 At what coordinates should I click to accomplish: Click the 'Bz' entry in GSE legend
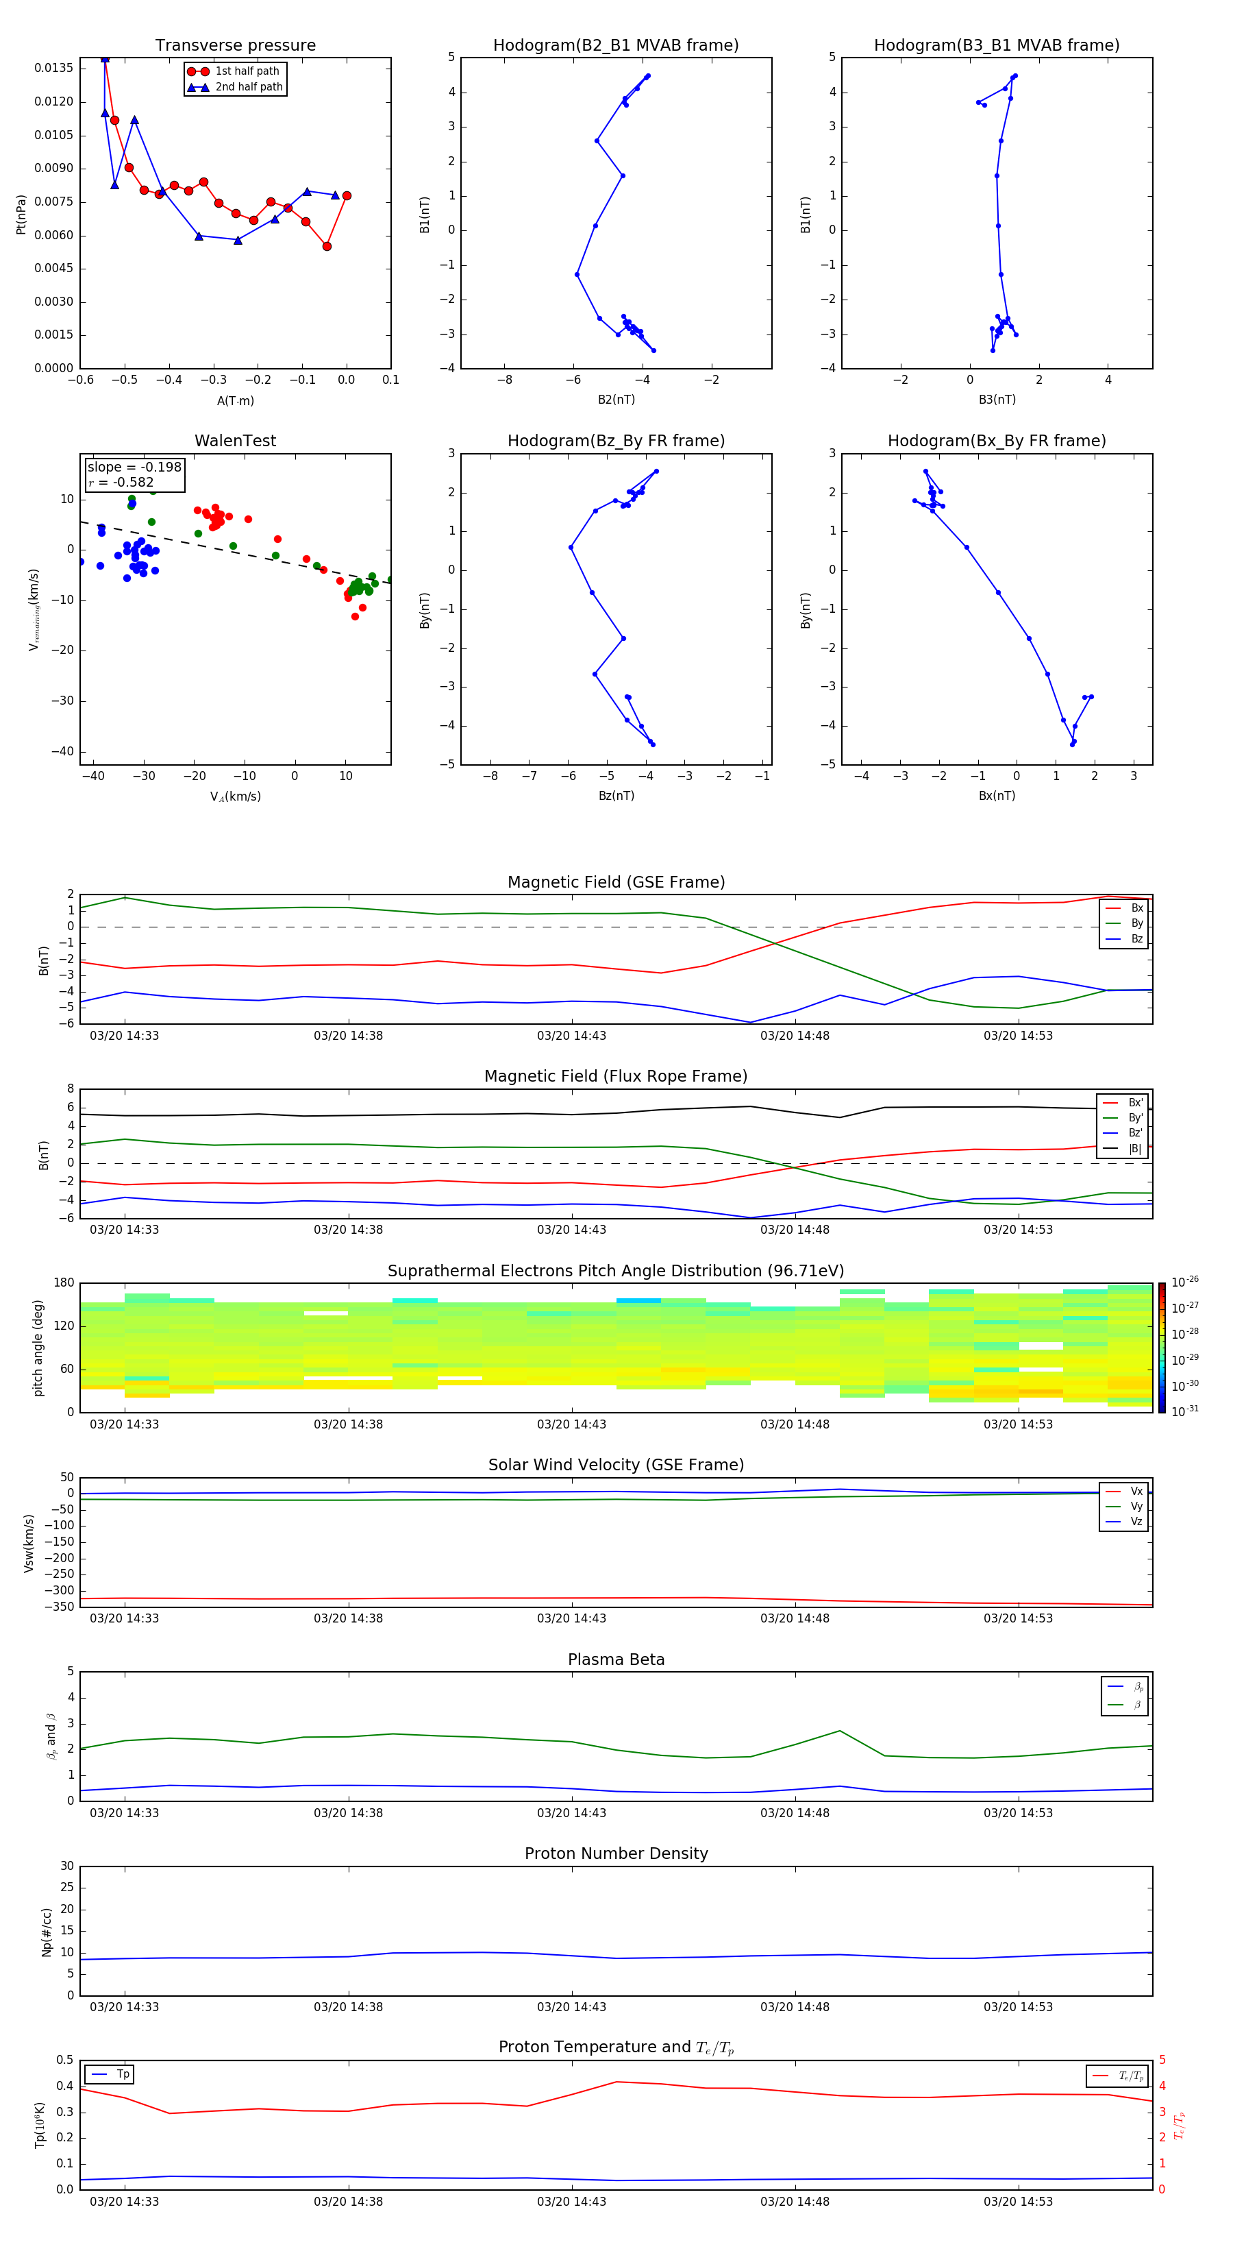click(1125, 940)
